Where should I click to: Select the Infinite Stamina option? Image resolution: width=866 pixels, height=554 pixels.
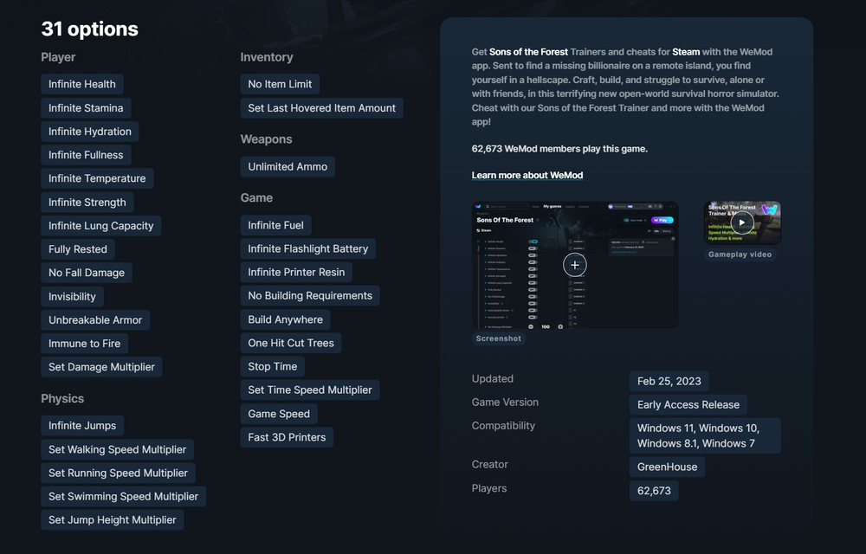coord(86,107)
